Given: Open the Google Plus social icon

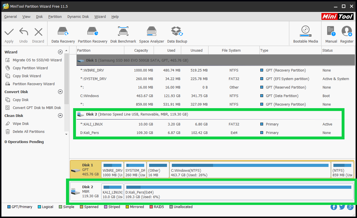Looking at the screenshot, I should (x=350, y=207).
